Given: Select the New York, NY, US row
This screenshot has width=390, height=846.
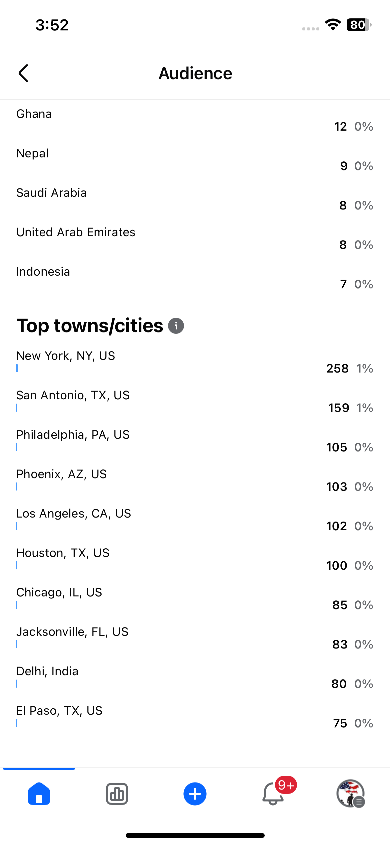Looking at the screenshot, I should [x=195, y=362].
